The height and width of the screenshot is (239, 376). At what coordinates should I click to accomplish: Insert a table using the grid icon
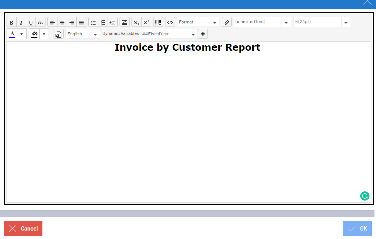coord(158,22)
